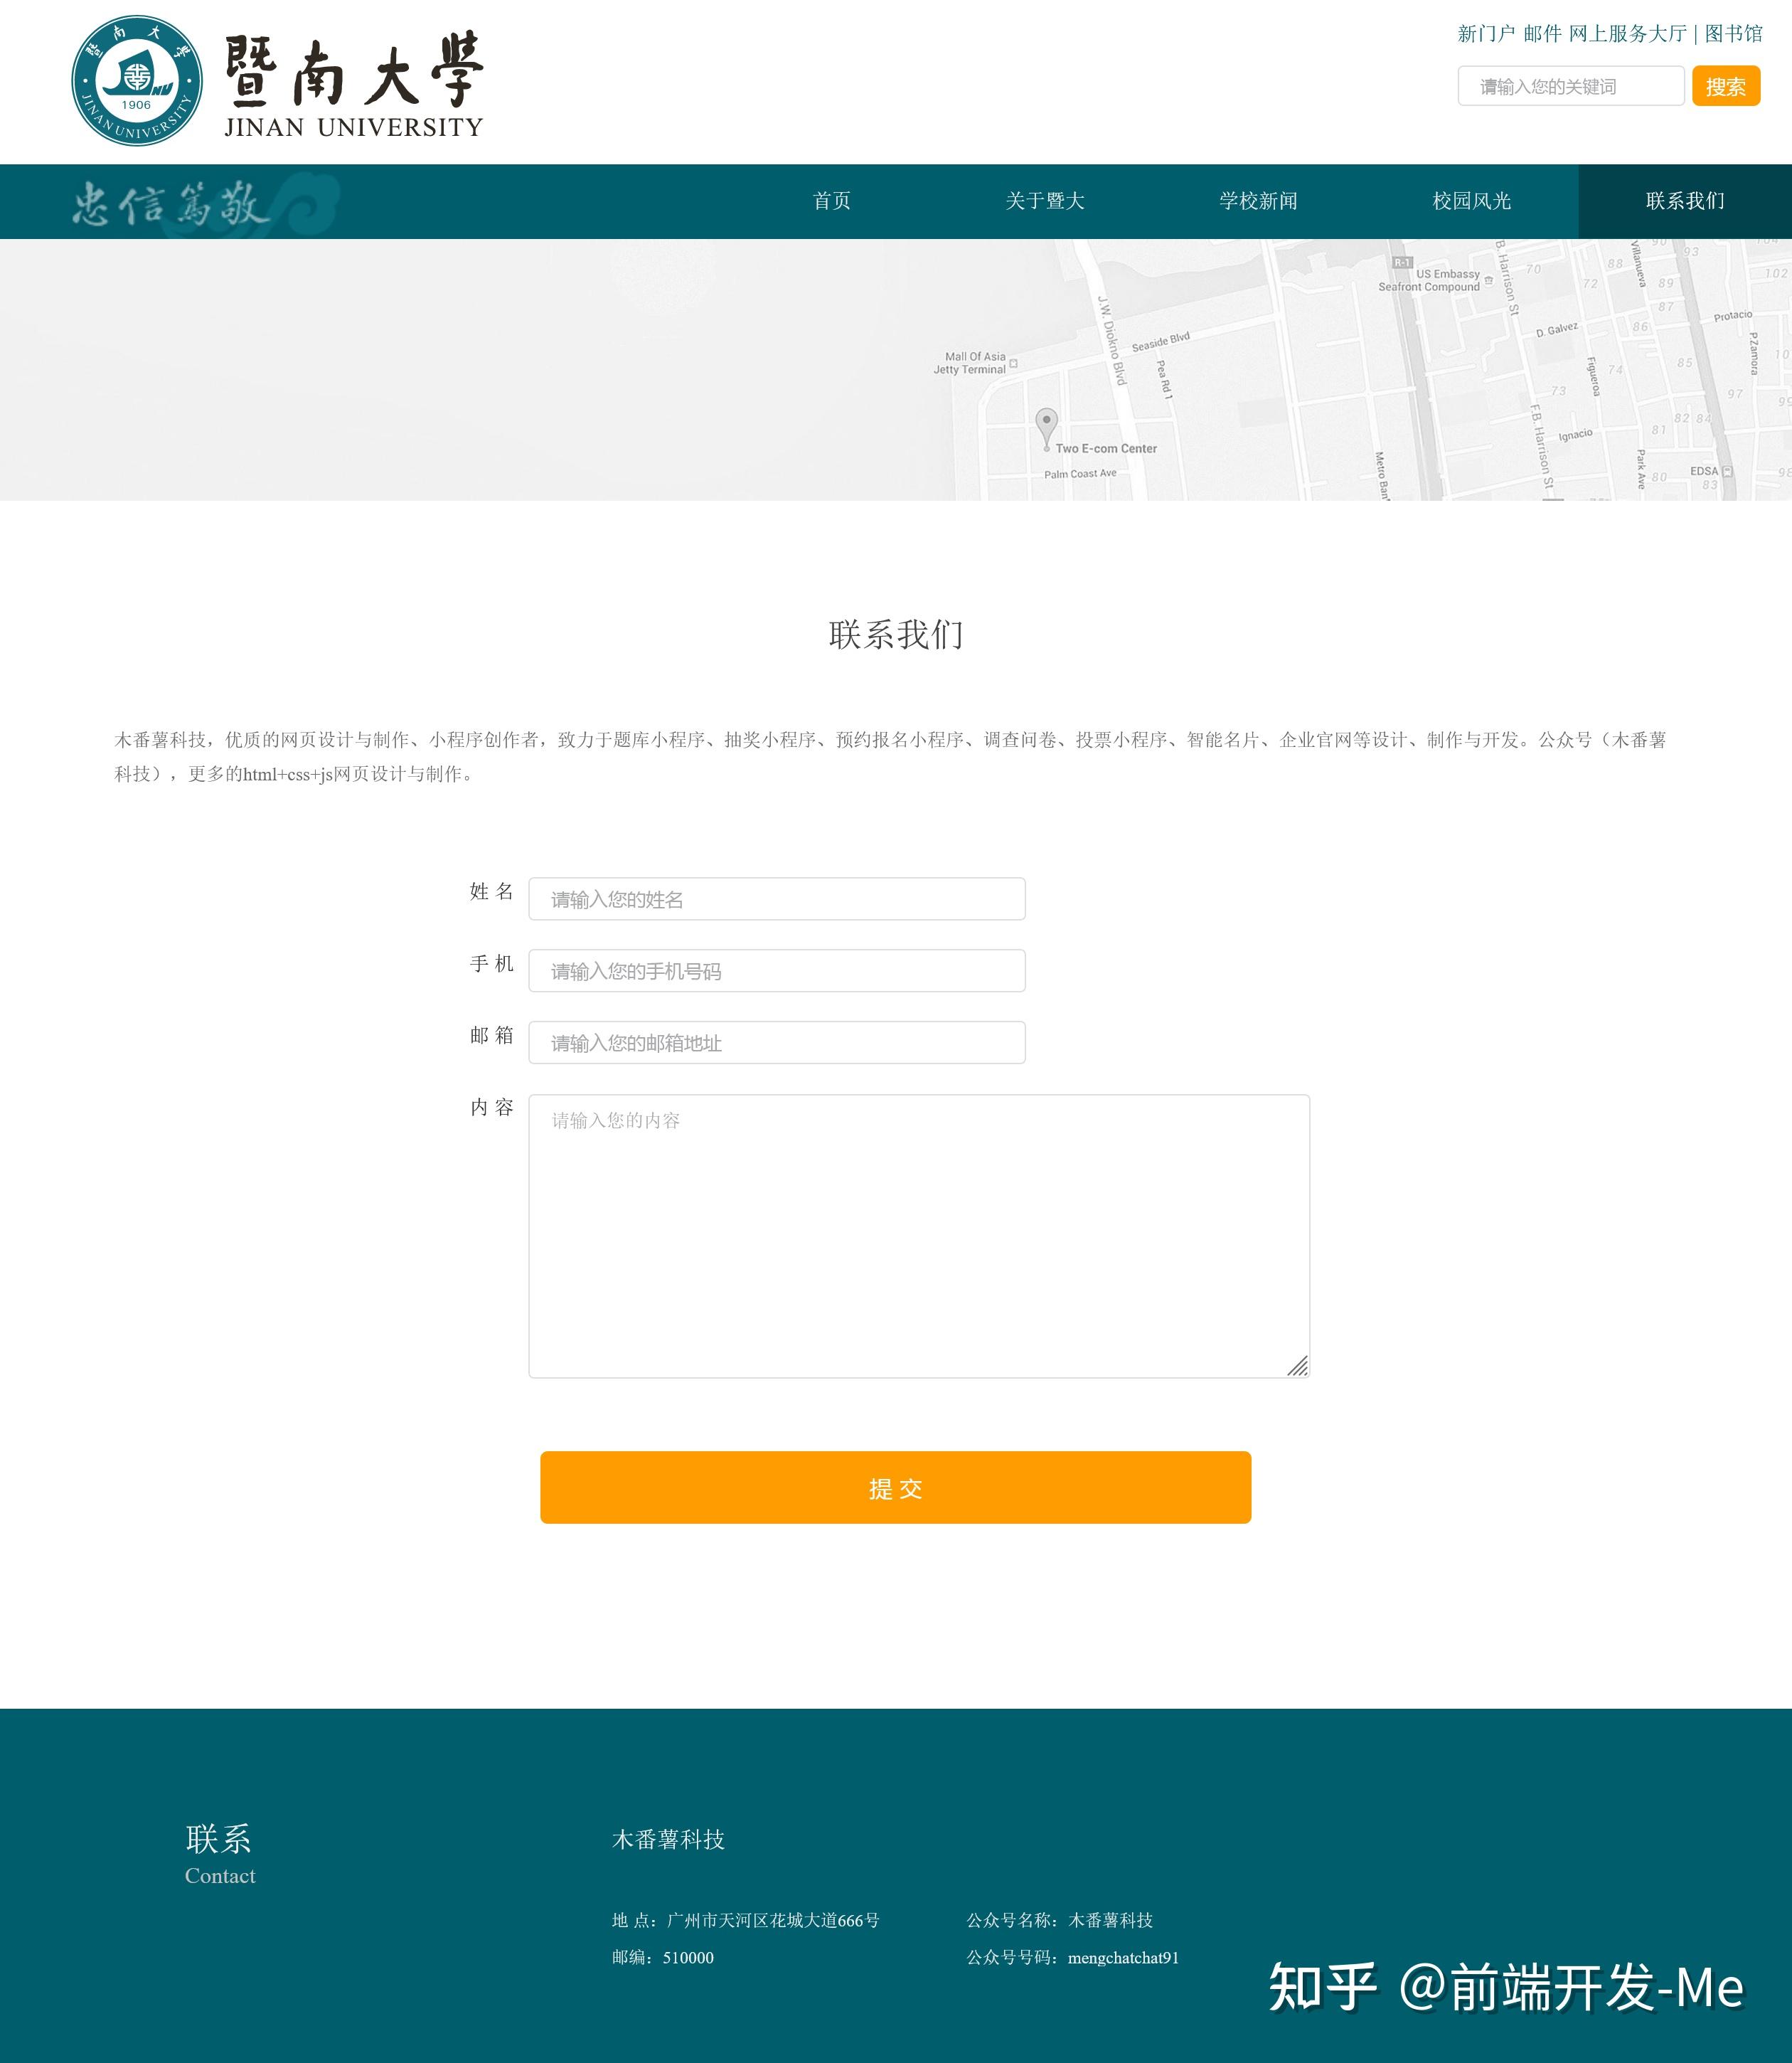Click the Jinan University round logo emblem

[x=137, y=81]
